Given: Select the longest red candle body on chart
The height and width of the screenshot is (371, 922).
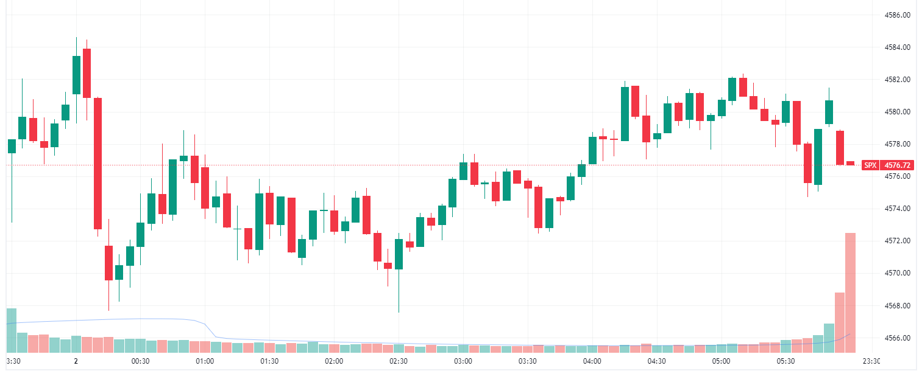Looking at the screenshot, I should (98, 163).
